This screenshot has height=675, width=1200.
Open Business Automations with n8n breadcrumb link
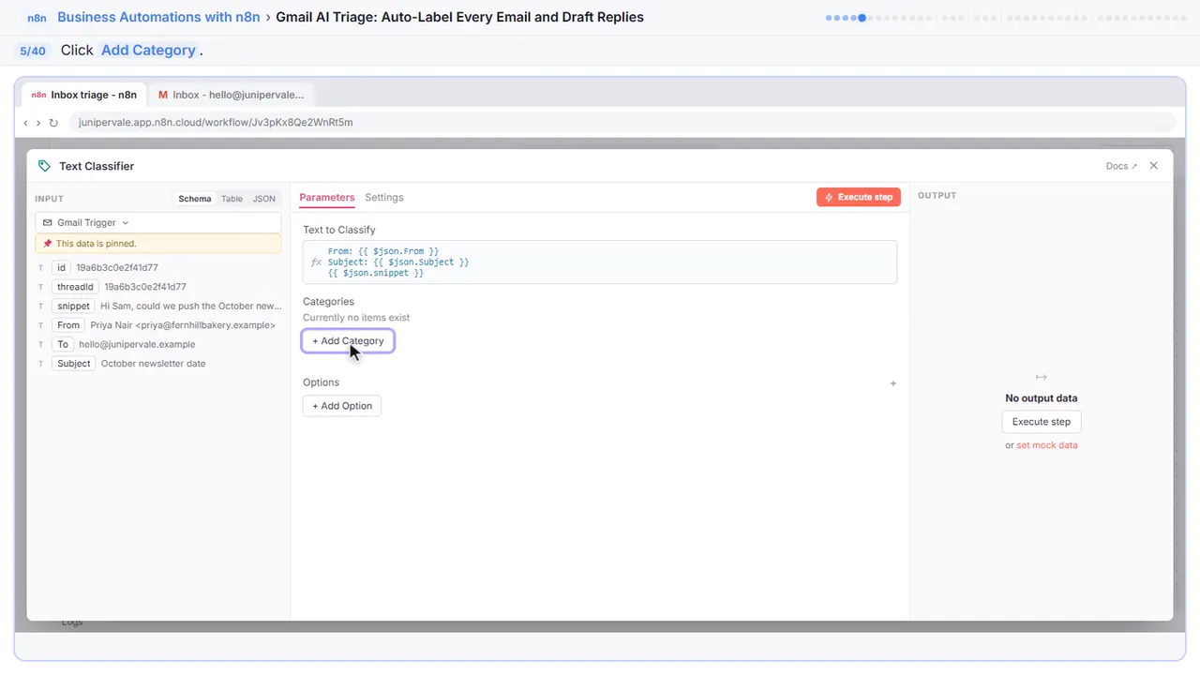158,17
